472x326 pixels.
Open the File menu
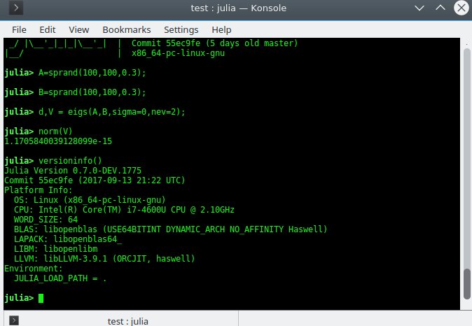tap(19, 30)
